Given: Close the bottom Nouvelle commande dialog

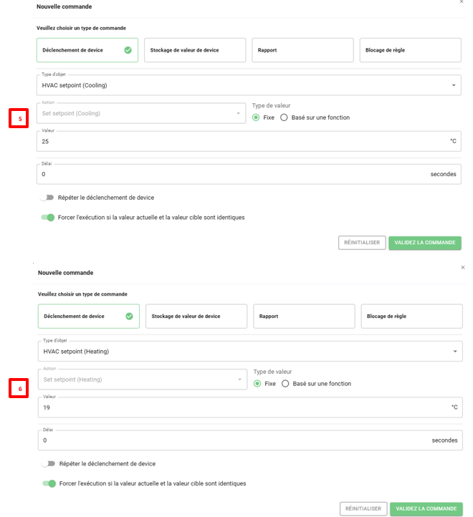Looking at the screenshot, I should click(x=462, y=267).
